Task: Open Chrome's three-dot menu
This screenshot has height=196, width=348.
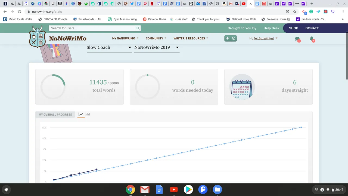Action: coord(343,12)
